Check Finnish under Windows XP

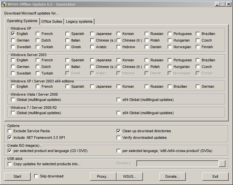click(x=198, y=47)
